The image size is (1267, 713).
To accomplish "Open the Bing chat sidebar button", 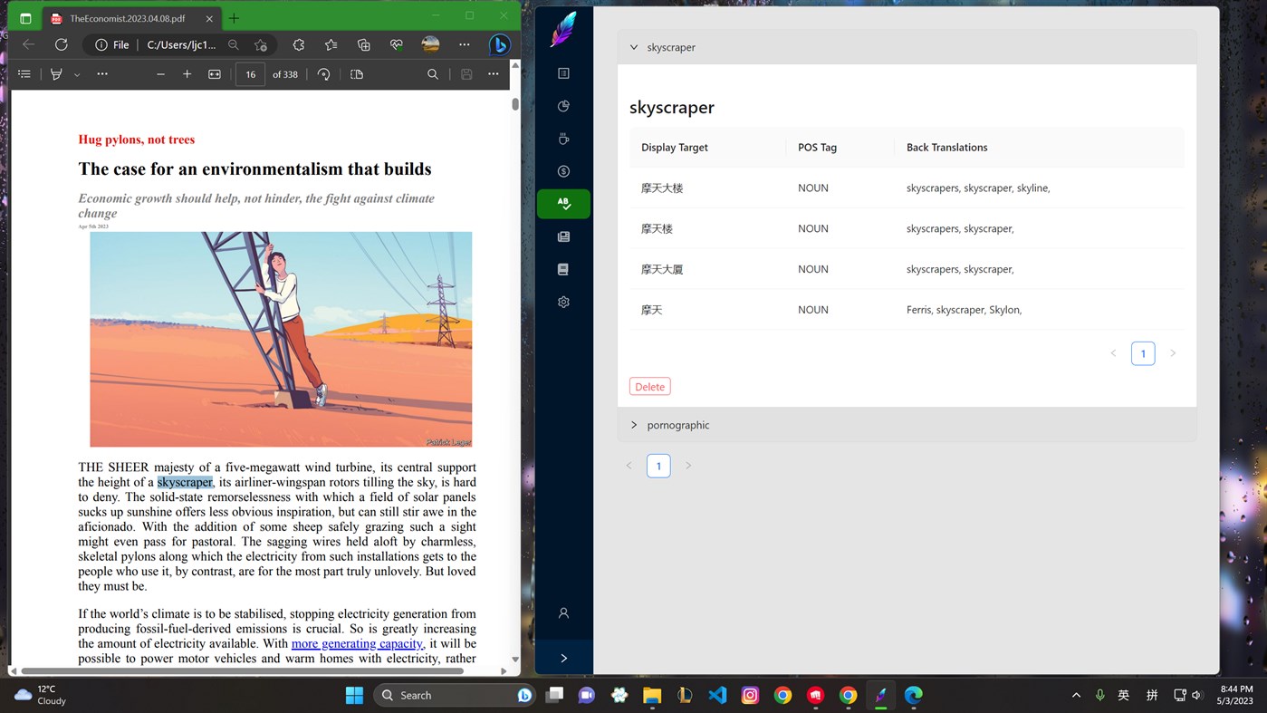I will coord(499,44).
